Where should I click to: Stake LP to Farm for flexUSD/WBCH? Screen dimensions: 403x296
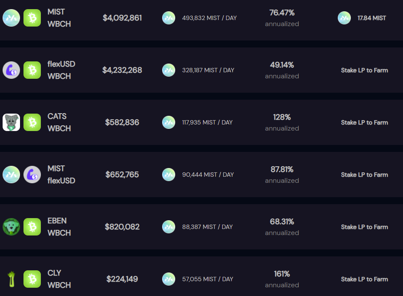point(364,70)
